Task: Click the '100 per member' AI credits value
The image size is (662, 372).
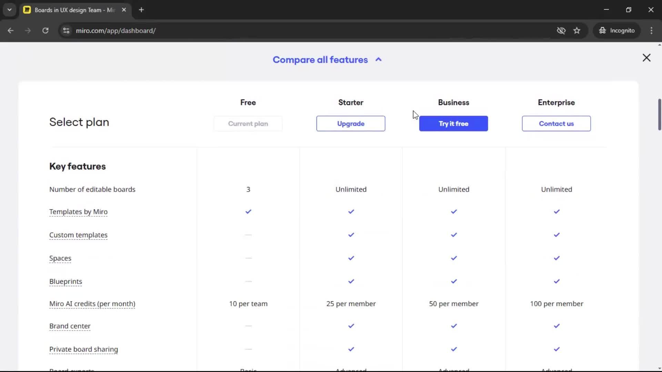Action: tap(556, 304)
